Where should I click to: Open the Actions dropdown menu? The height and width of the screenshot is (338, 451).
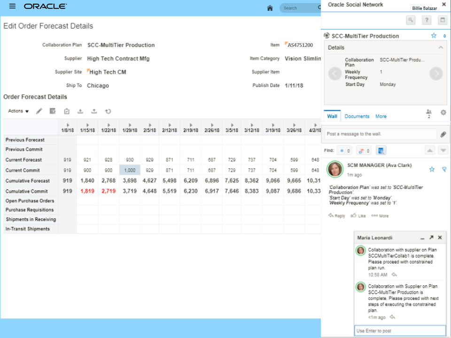point(18,111)
